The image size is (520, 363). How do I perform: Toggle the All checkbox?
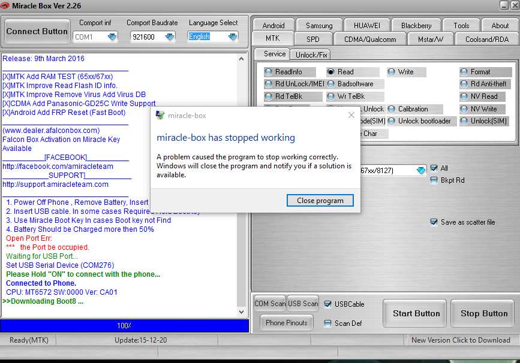pos(434,168)
